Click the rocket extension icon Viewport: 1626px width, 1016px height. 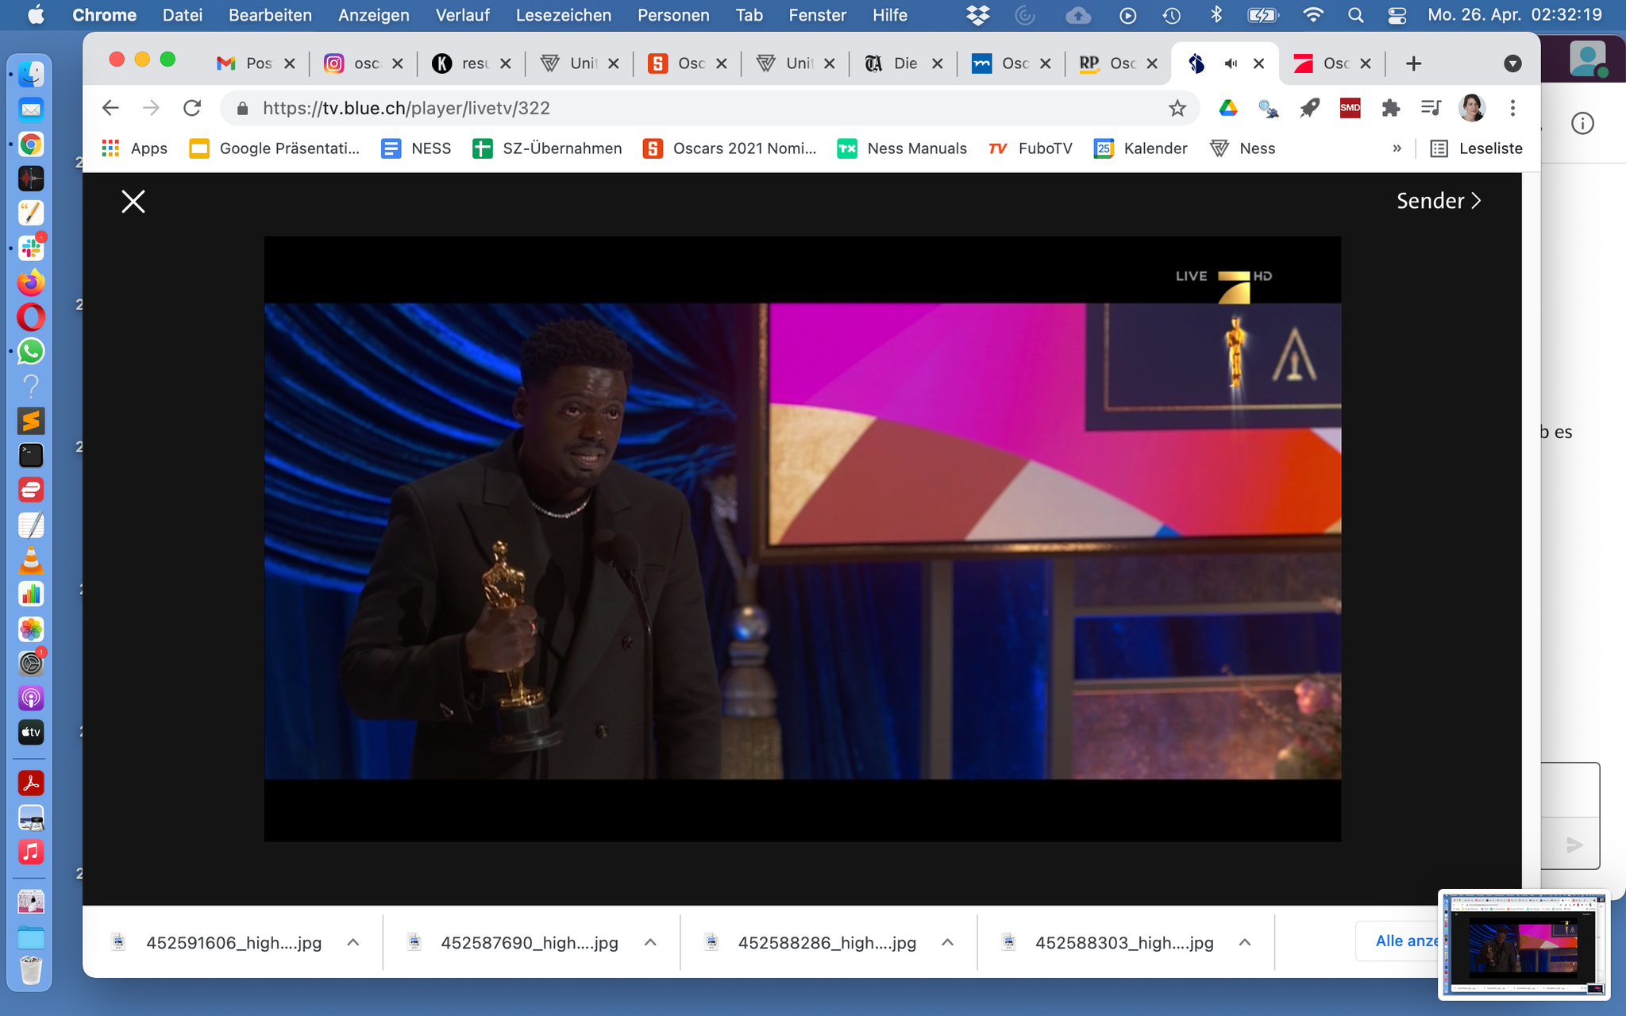click(1309, 108)
